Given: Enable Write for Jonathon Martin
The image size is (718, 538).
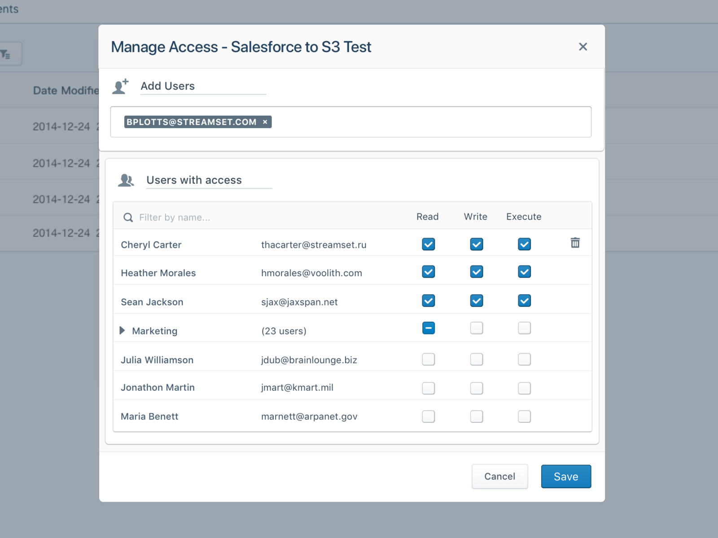Looking at the screenshot, I should coord(477,388).
